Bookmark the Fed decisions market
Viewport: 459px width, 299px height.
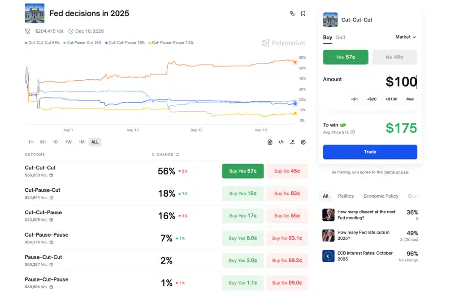coord(303,13)
